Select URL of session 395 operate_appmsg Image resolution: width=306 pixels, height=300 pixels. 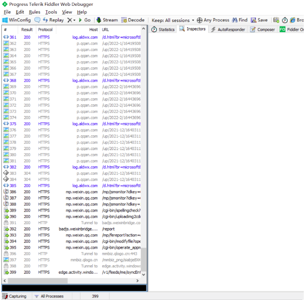[x=121, y=247]
